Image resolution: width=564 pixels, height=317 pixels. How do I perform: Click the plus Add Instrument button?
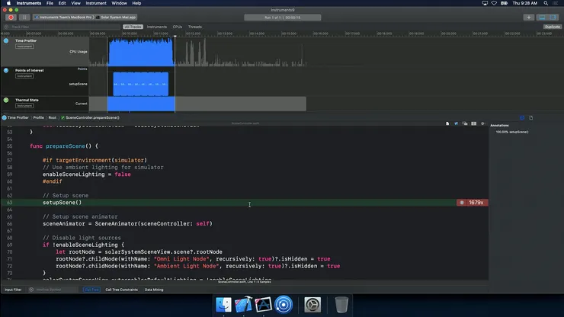click(528, 17)
